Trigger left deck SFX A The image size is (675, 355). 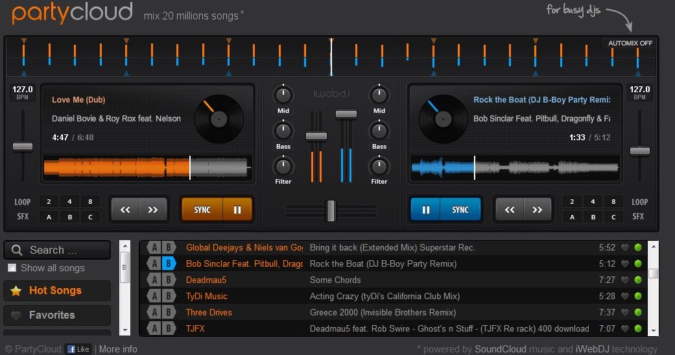pyautogui.click(x=49, y=217)
